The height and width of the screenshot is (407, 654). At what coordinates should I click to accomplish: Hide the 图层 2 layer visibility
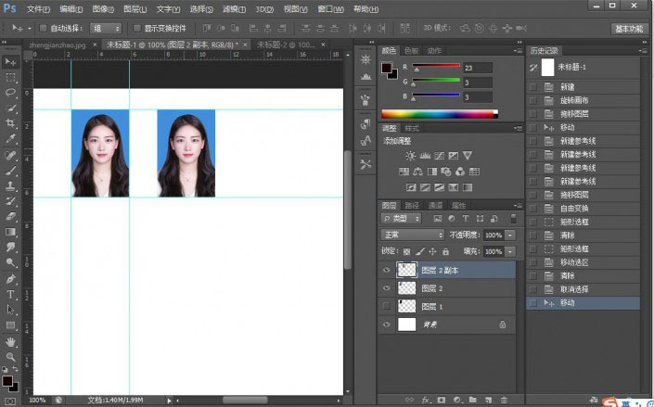[386, 289]
